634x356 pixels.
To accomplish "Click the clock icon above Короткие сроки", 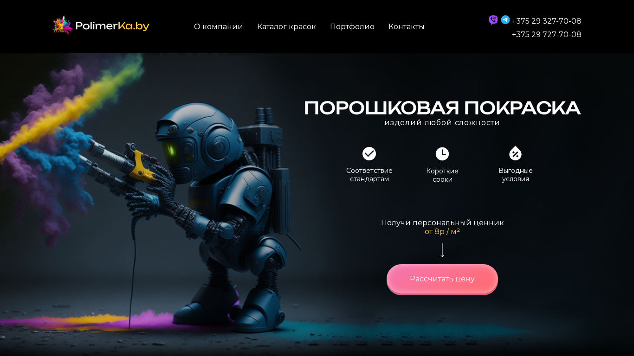I will tap(442, 154).
